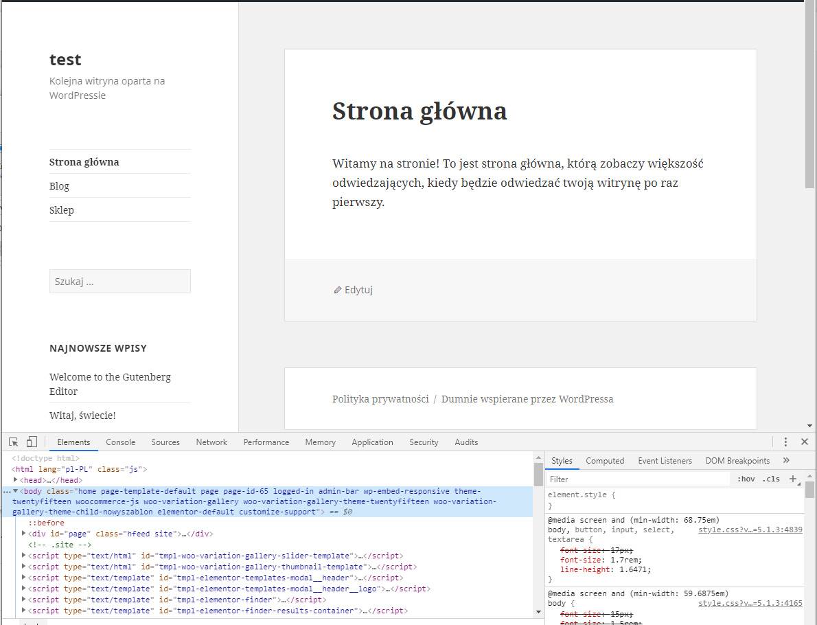Toggle the device toolbar icon
The image size is (817, 625).
(32, 442)
